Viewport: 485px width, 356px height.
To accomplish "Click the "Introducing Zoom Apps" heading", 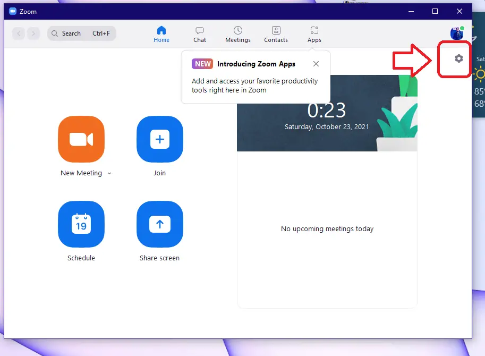I will [x=256, y=64].
